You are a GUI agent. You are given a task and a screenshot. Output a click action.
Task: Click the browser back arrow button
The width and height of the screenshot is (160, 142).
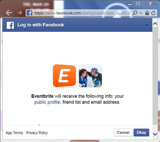pos(9,13)
